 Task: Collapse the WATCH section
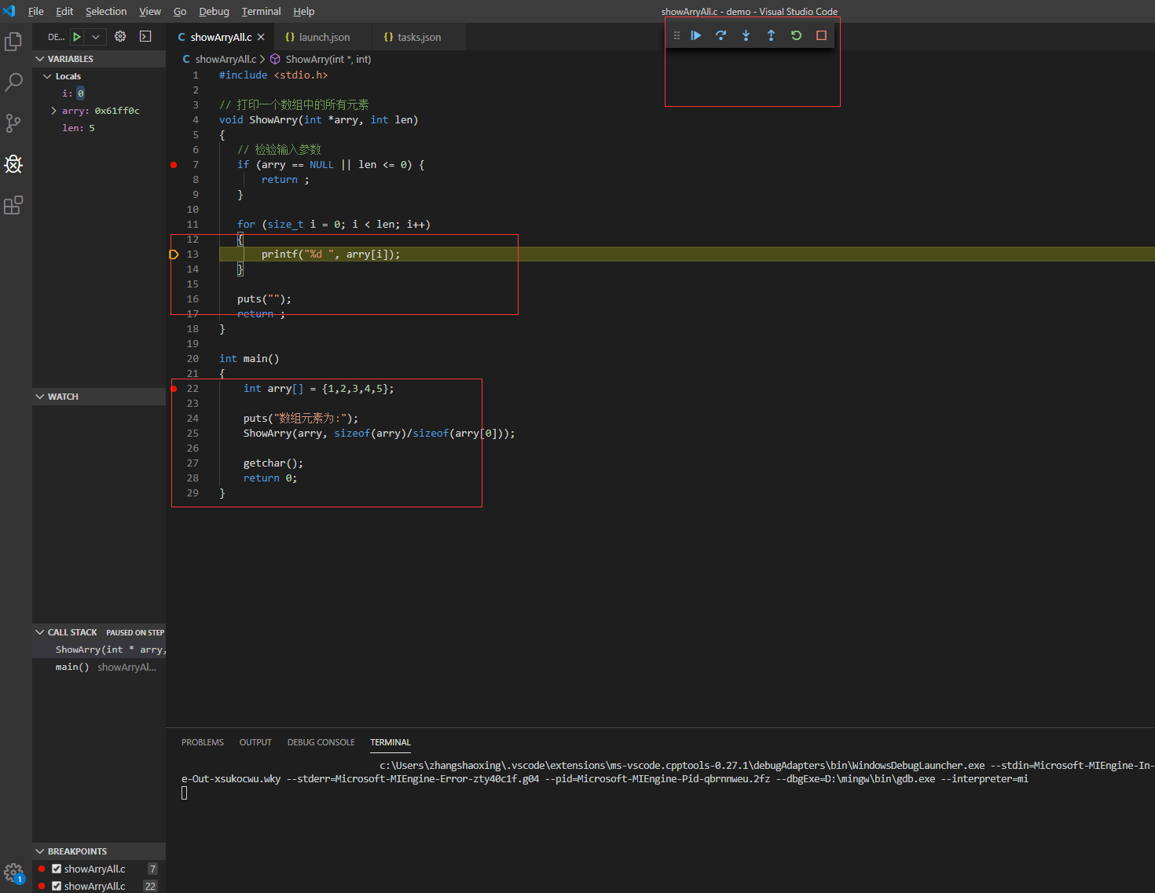pyautogui.click(x=40, y=397)
